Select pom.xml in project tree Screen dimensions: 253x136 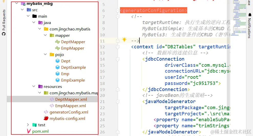click(40, 131)
